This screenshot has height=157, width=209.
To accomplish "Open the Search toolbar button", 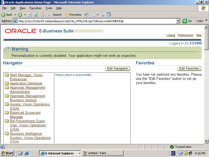I will (x=55, y=15).
